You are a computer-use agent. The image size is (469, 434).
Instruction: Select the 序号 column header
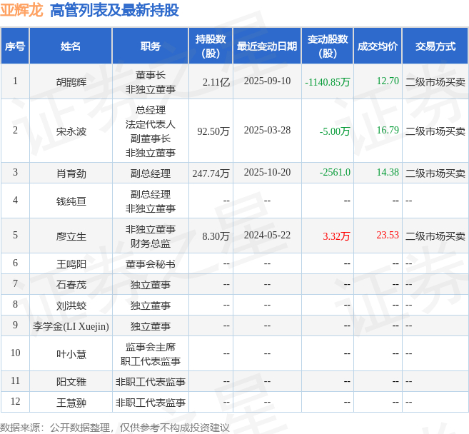pyautogui.click(x=15, y=46)
